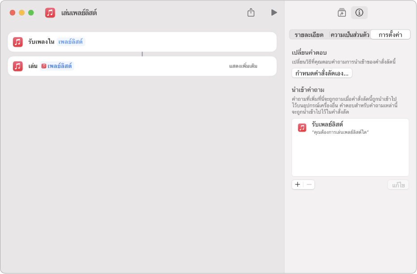
Task: Click the Music icon on รับเพลงใน action
Action: 17,42
